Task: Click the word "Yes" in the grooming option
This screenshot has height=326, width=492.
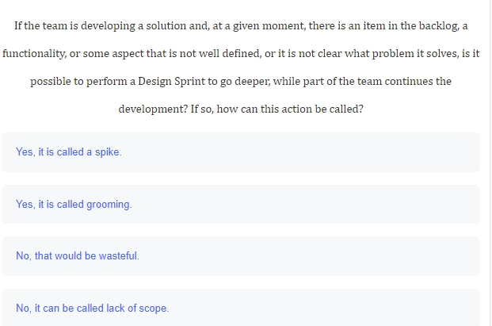Action: pyautogui.click(x=24, y=205)
